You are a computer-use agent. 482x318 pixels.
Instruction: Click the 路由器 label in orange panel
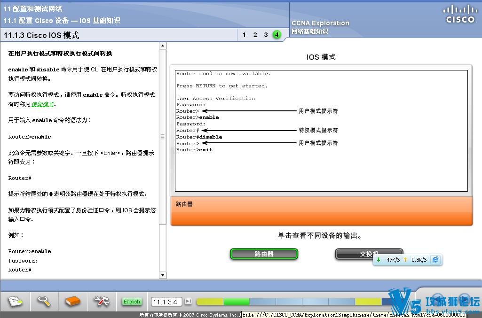pyautogui.click(x=184, y=204)
